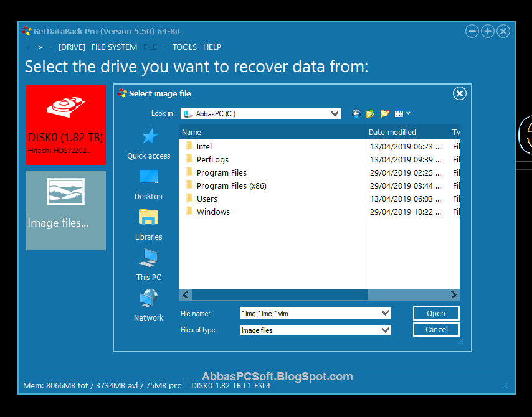This screenshot has width=532, height=417.
Task: Click the GetDataBack Pro app logo icon
Action: 26,31
